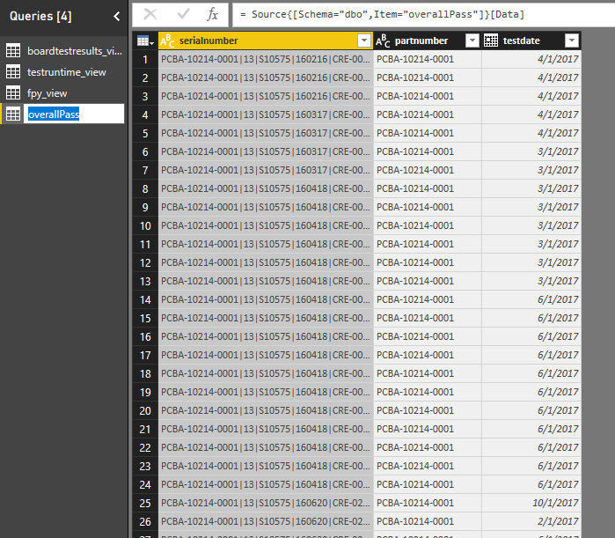Click the testdate cell in row 18
Screen dimensions: 615x538
coord(531,373)
